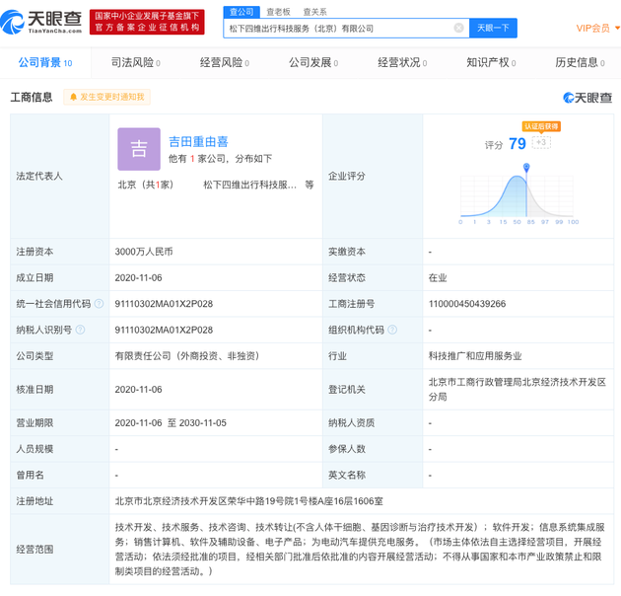Select the credit code 91110302MA01X2P028 in 统一社会信用代码 row
Viewport: 621px width, 596px height.
click(164, 304)
